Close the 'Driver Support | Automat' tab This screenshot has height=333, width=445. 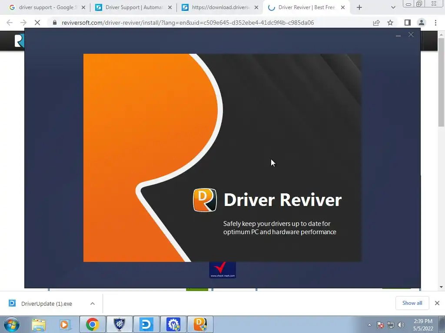coord(170,8)
